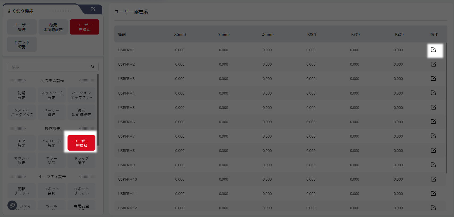Viewport: 454px width, 217px height.
Task: Click the search magnifier icon
Action: 93,67
